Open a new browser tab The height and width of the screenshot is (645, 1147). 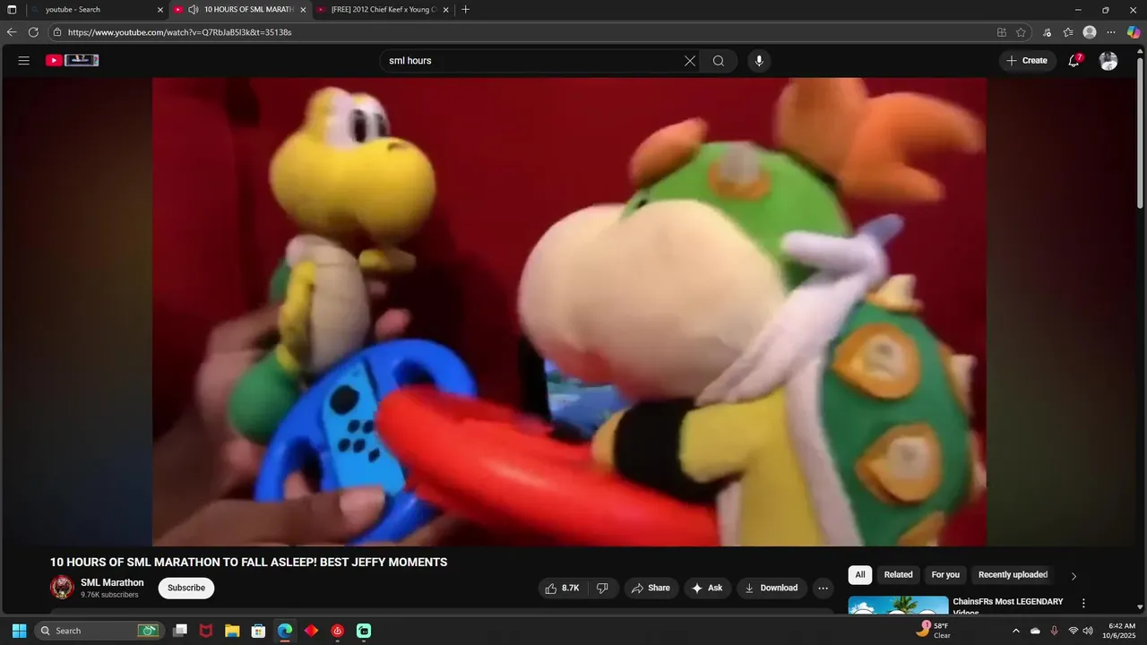pyautogui.click(x=465, y=10)
